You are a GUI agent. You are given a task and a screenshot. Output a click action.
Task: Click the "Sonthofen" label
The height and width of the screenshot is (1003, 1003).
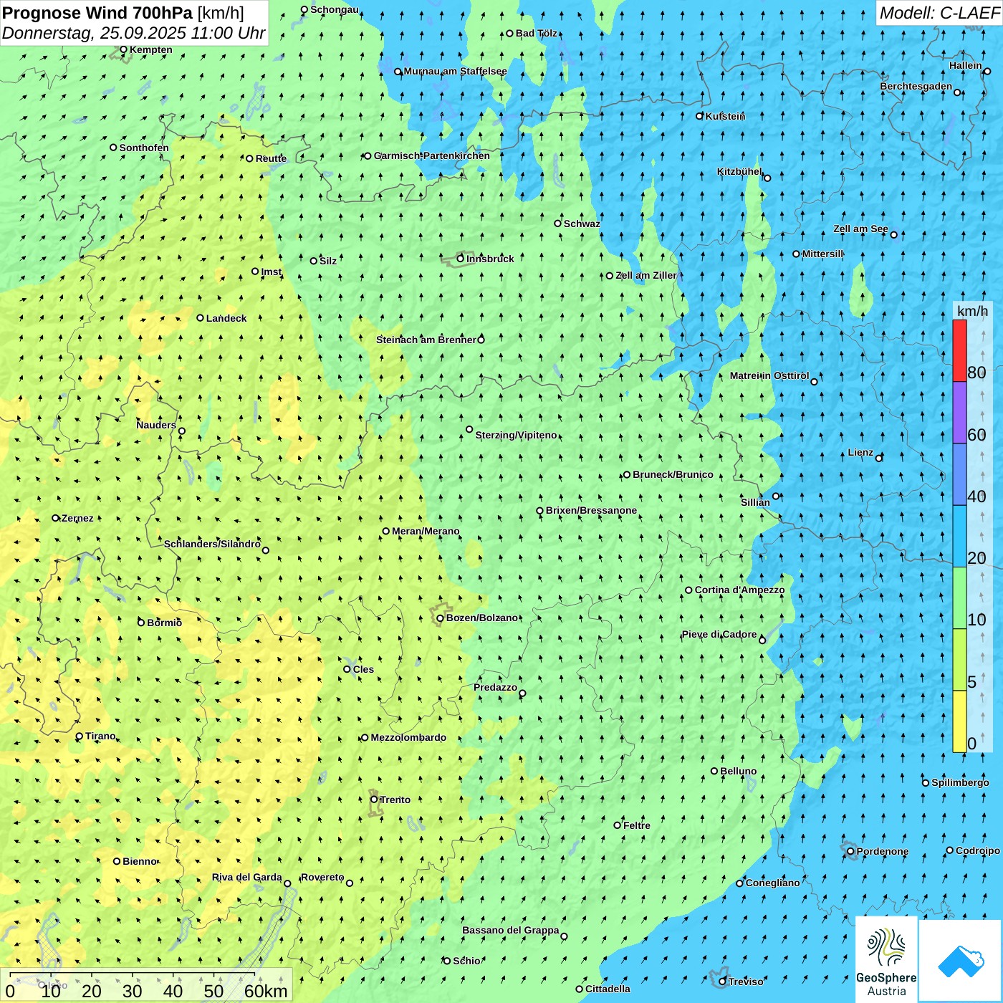coord(144,148)
